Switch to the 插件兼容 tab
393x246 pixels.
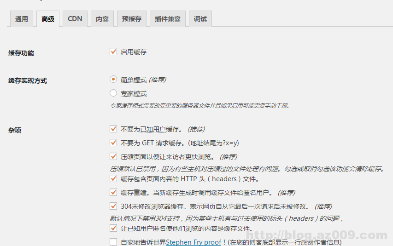point(167,19)
